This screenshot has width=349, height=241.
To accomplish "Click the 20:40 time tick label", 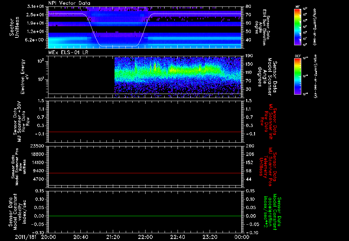I will point(80,238).
